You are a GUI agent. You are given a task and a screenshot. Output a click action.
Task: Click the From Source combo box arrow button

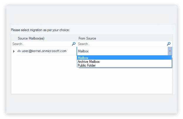click(170, 51)
